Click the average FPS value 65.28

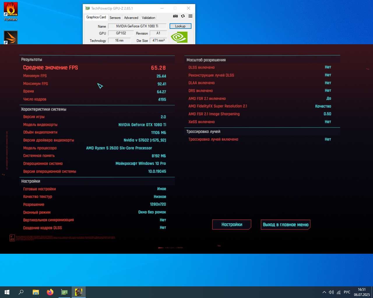pos(158,68)
